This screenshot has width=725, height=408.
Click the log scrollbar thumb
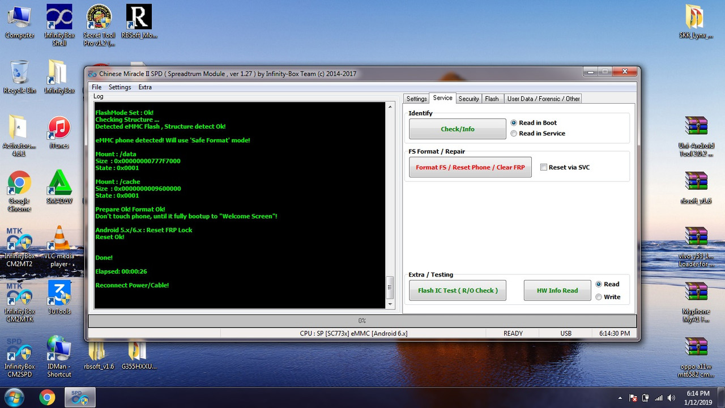(390, 287)
